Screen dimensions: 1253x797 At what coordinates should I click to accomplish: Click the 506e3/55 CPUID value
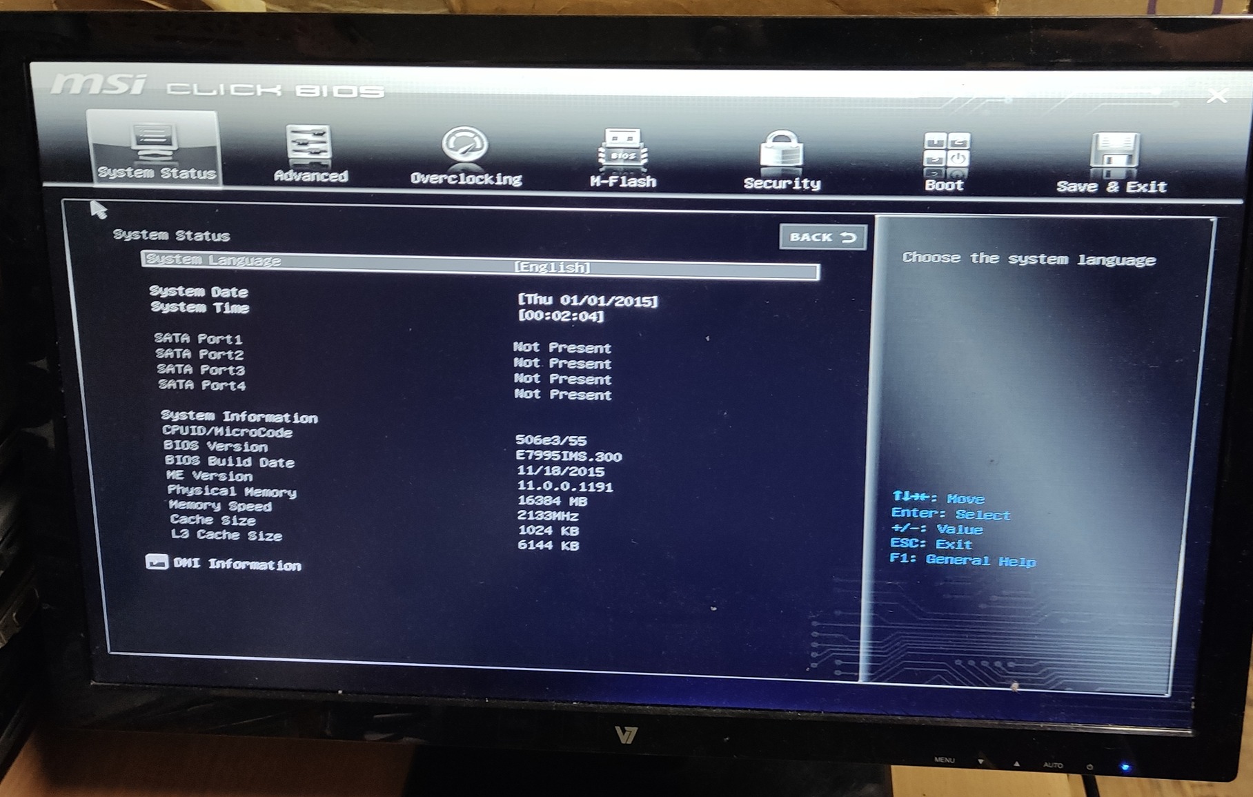[x=551, y=440]
